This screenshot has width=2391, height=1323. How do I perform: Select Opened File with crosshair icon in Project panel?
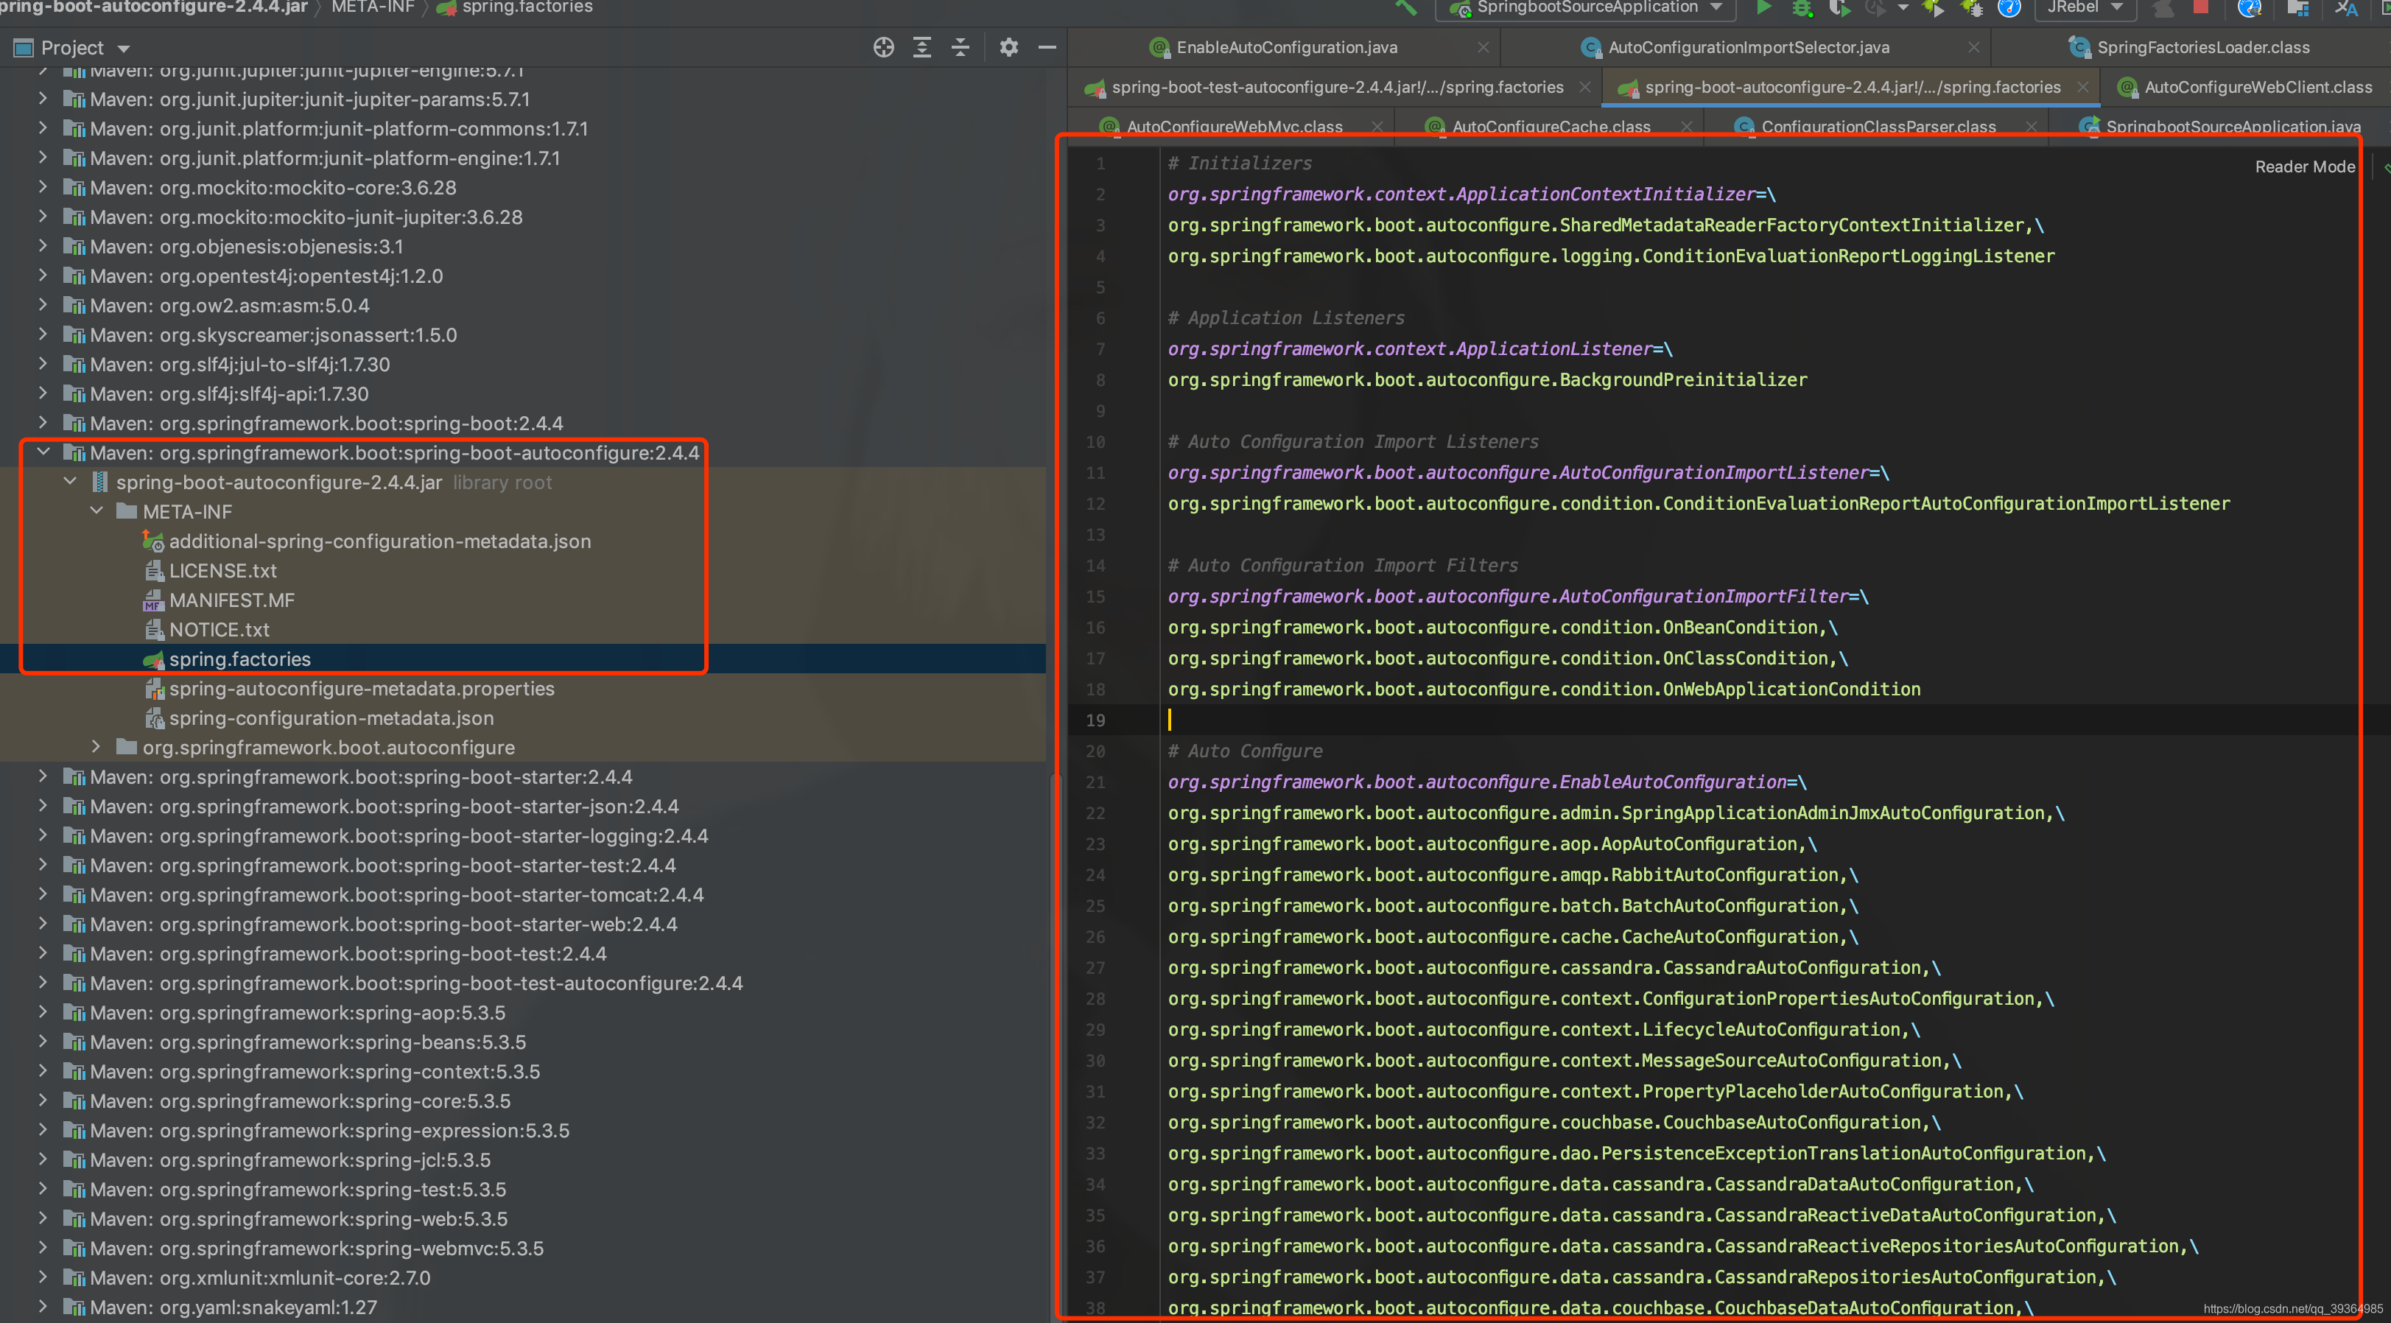(x=882, y=46)
